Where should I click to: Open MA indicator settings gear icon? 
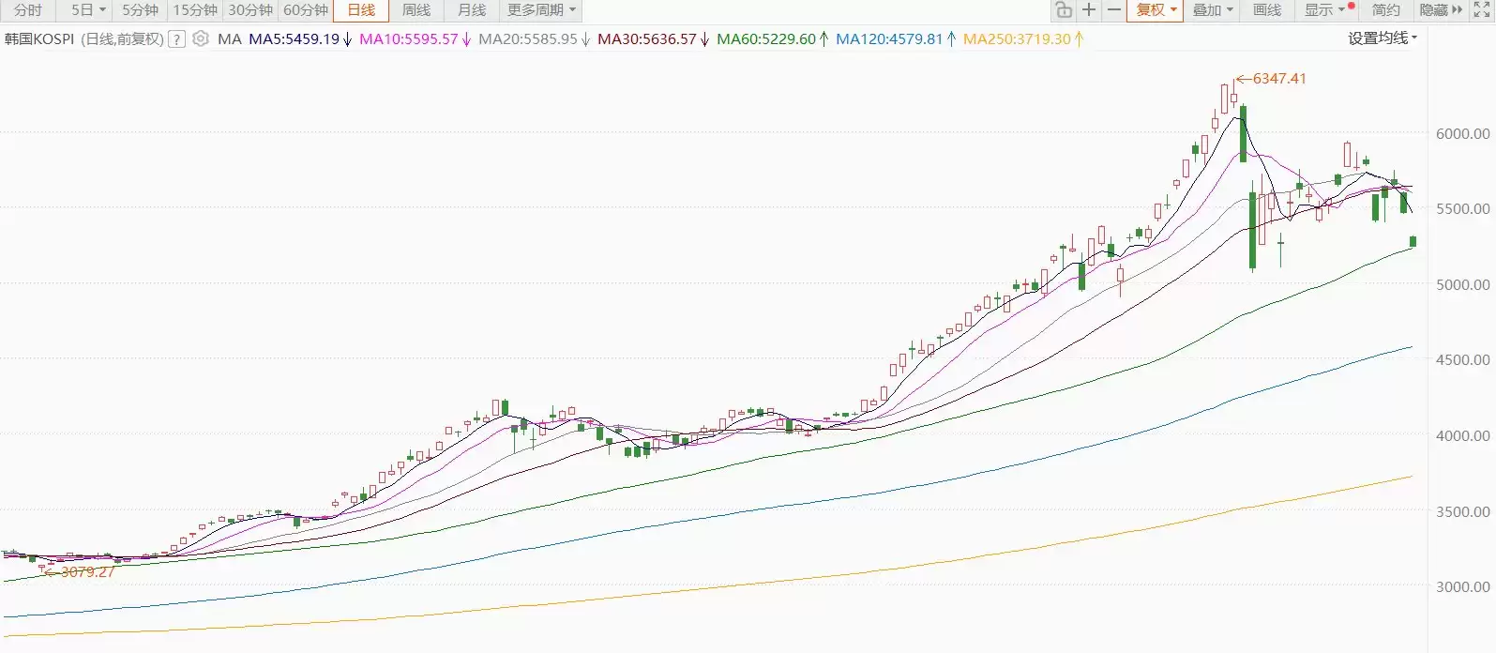point(201,39)
